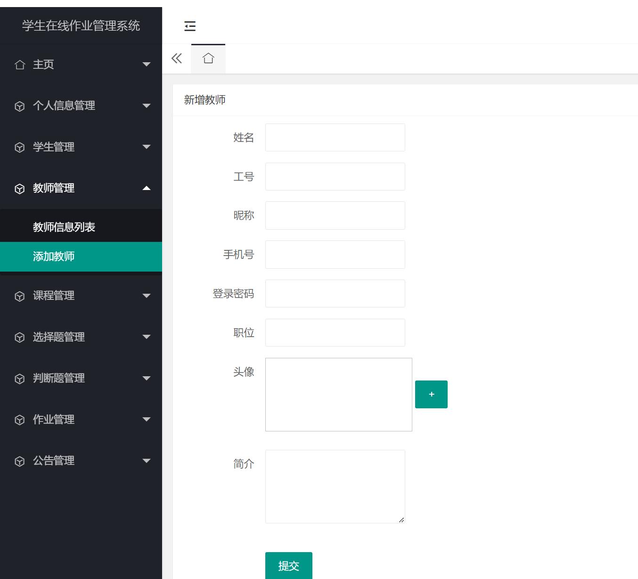This screenshot has width=638, height=579.
Task: Collapse the 教师管理 menu arrow
Action: coord(147,188)
